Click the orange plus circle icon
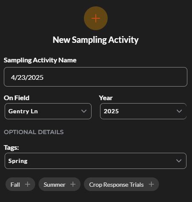The height and width of the screenshot is (202, 192). (x=96, y=18)
